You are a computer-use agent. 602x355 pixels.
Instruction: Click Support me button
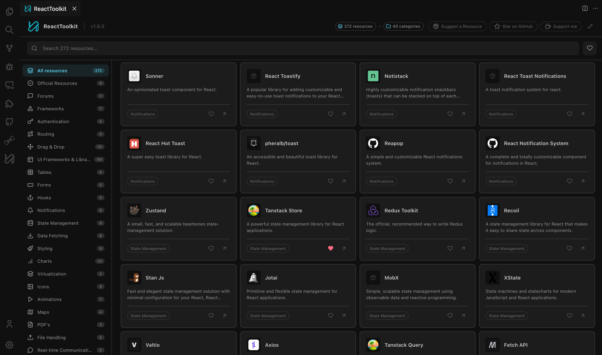click(x=561, y=26)
